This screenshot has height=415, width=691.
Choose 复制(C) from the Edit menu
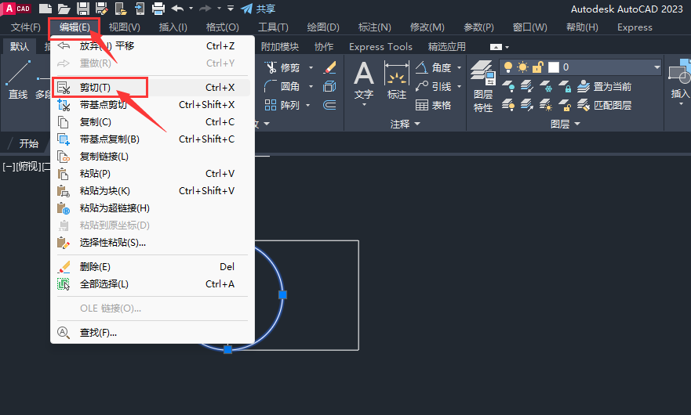(151, 122)
